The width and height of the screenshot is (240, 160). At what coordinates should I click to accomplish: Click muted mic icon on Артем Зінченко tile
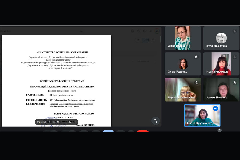pos(235,83)
